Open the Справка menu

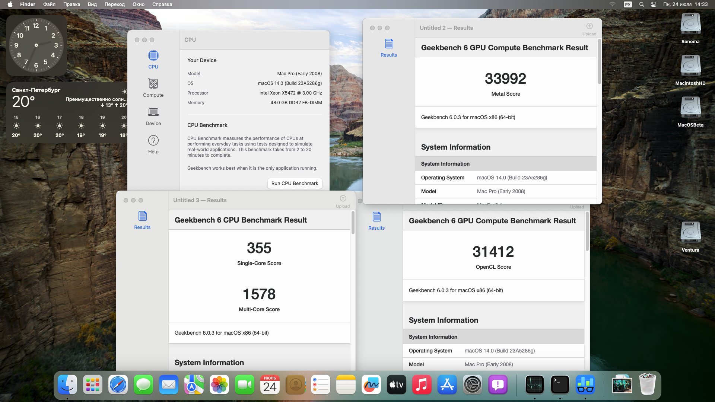pyautogui.click(x=162, y=4)
